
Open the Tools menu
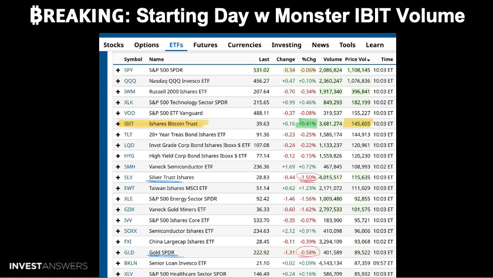(347, 45)
